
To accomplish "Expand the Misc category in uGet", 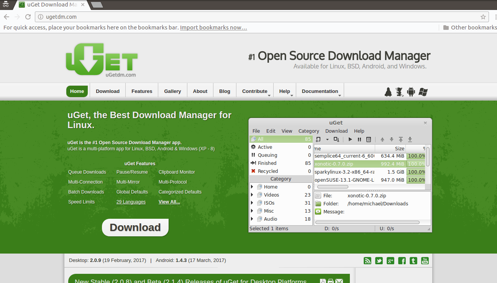I will tap(252, 211).
